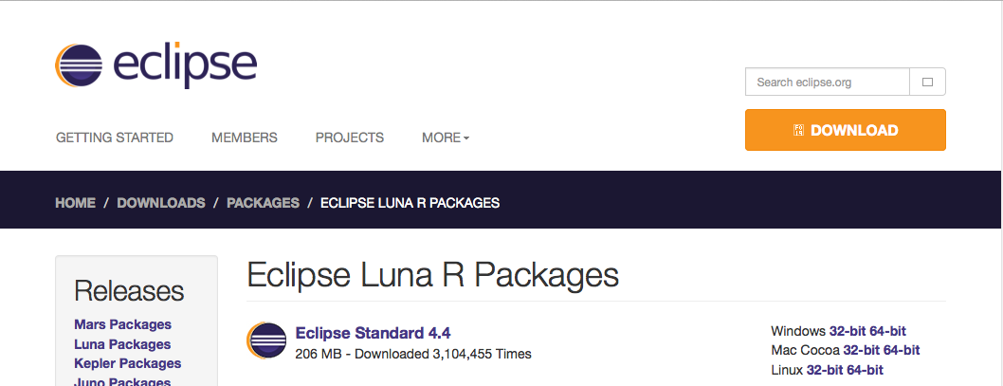
Task: Click the Eclipse Standard package icon
Action: point(266,341)
